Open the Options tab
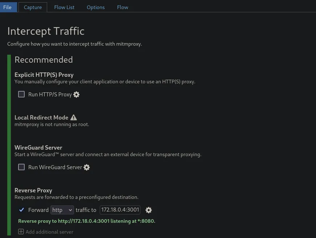This screenshot has height=238, width=316. (x=95, y=7)
